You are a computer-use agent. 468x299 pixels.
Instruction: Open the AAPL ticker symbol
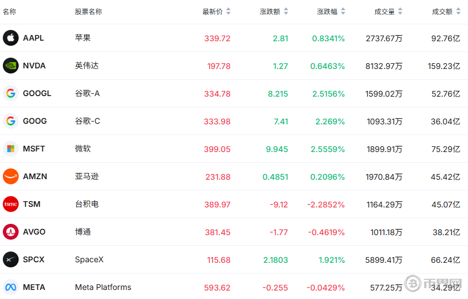click(x=33, y=38)
